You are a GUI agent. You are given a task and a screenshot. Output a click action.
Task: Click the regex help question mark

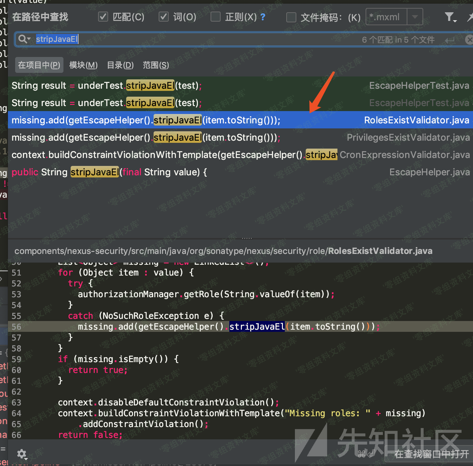263,17
